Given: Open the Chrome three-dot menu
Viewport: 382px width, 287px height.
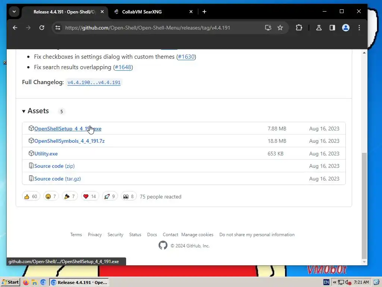Looking at the screenshot, I should [x=359, y=28].
